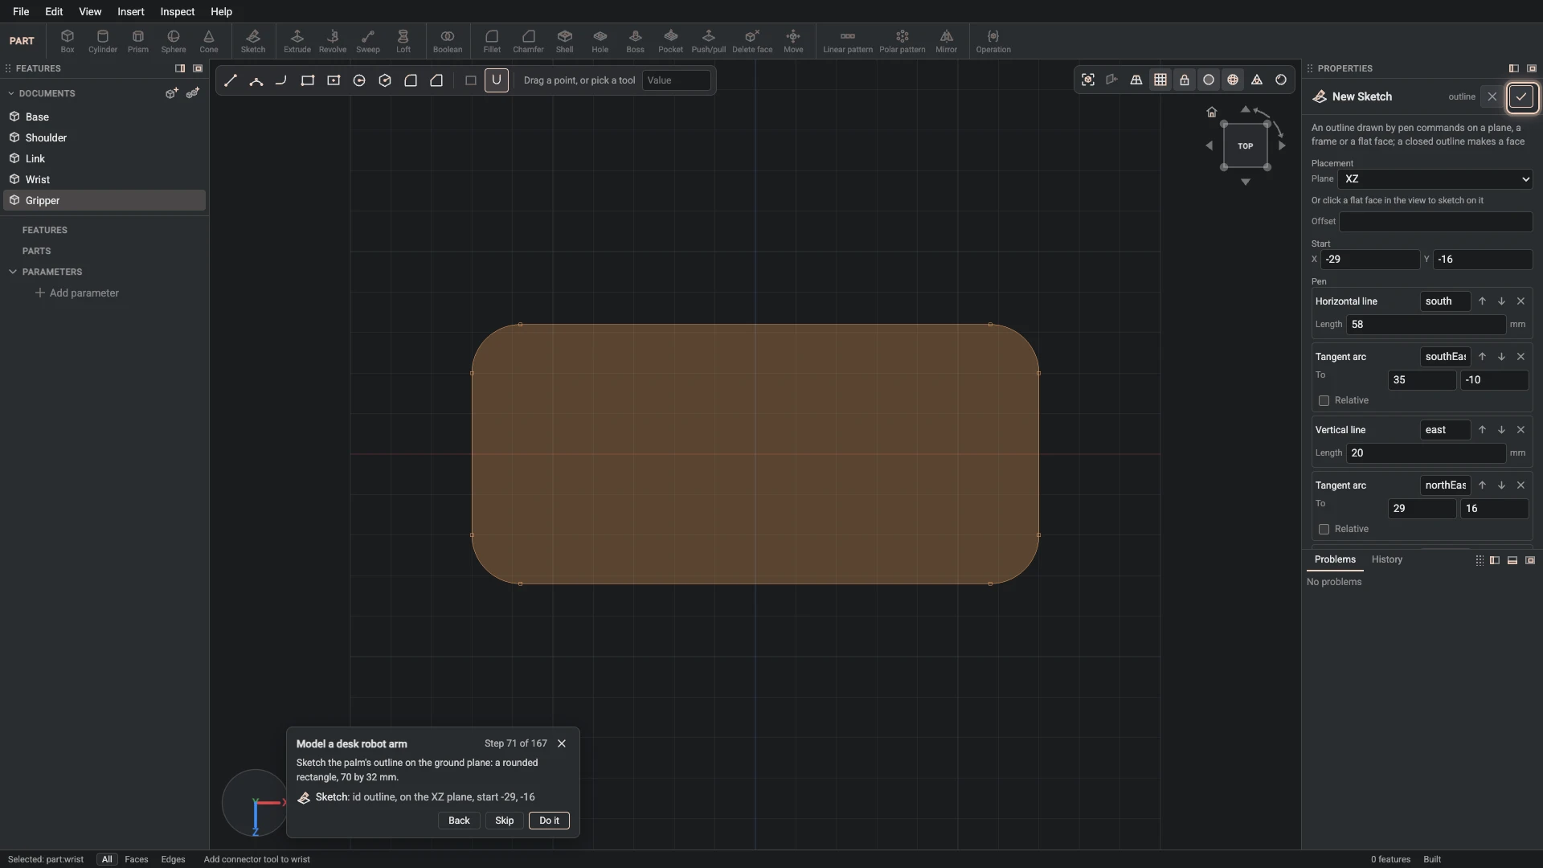
Task: Open the Inspect menu
Action: [x=178, y=12]
